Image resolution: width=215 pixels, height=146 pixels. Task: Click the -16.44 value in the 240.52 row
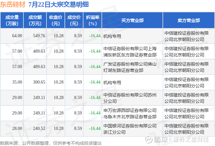95,129
